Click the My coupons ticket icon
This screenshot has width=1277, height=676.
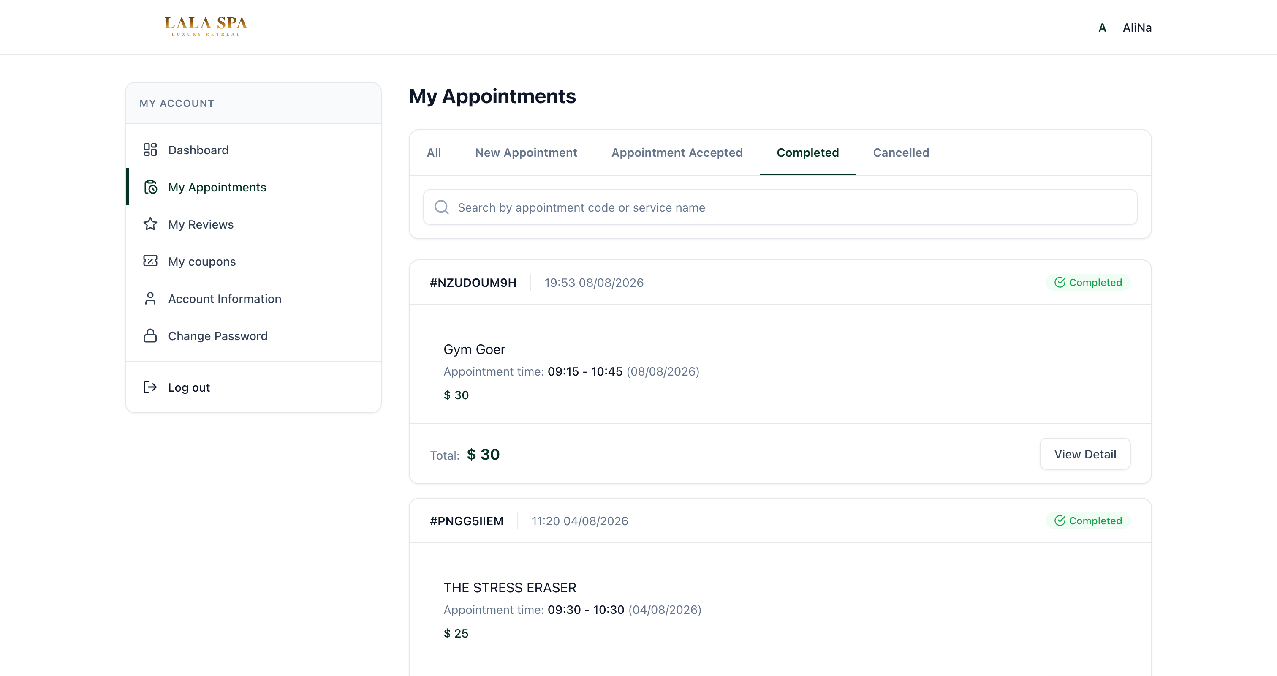click(150, 261)
